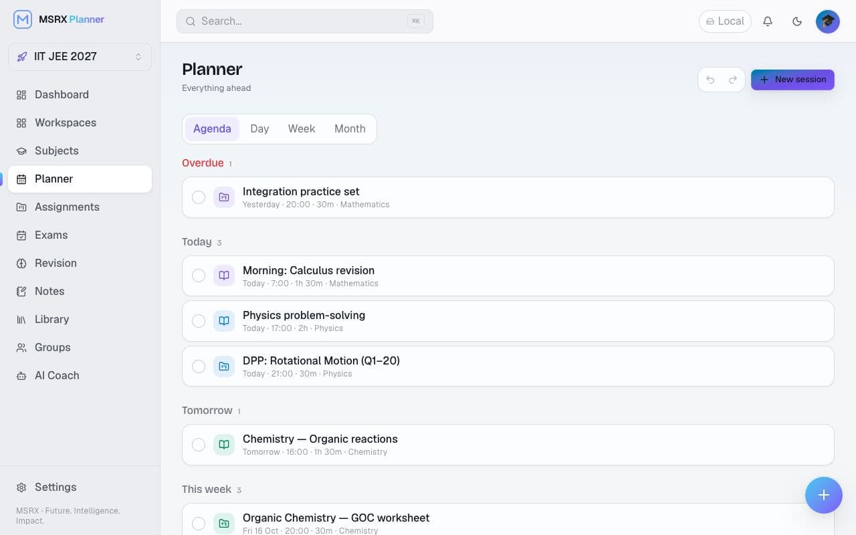Go to Revision in the sidebar

coord(80,263)
